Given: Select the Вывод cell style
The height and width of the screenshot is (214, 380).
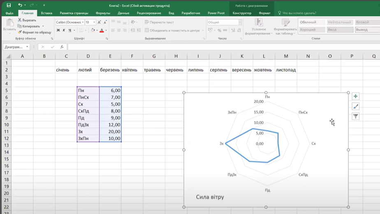Looking at the screenshot, I should (x=367, y=30).
